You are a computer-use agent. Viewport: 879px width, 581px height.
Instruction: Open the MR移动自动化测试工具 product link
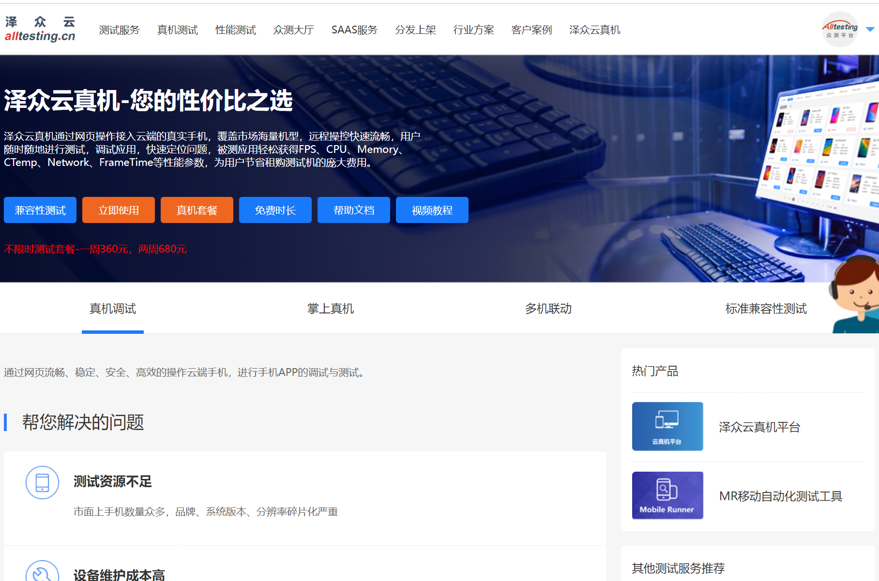pos(781,496)
